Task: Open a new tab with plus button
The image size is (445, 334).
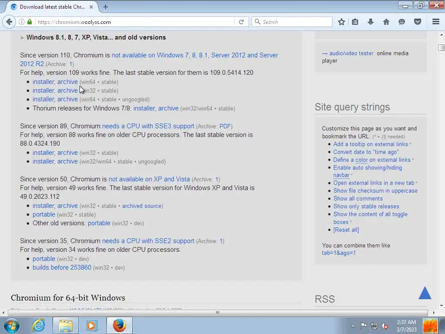Action: point(106,7)
